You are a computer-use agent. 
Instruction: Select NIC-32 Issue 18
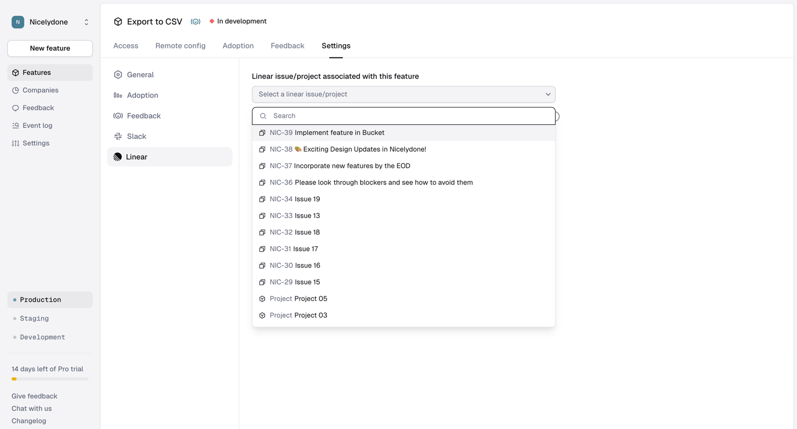[404, 232]
